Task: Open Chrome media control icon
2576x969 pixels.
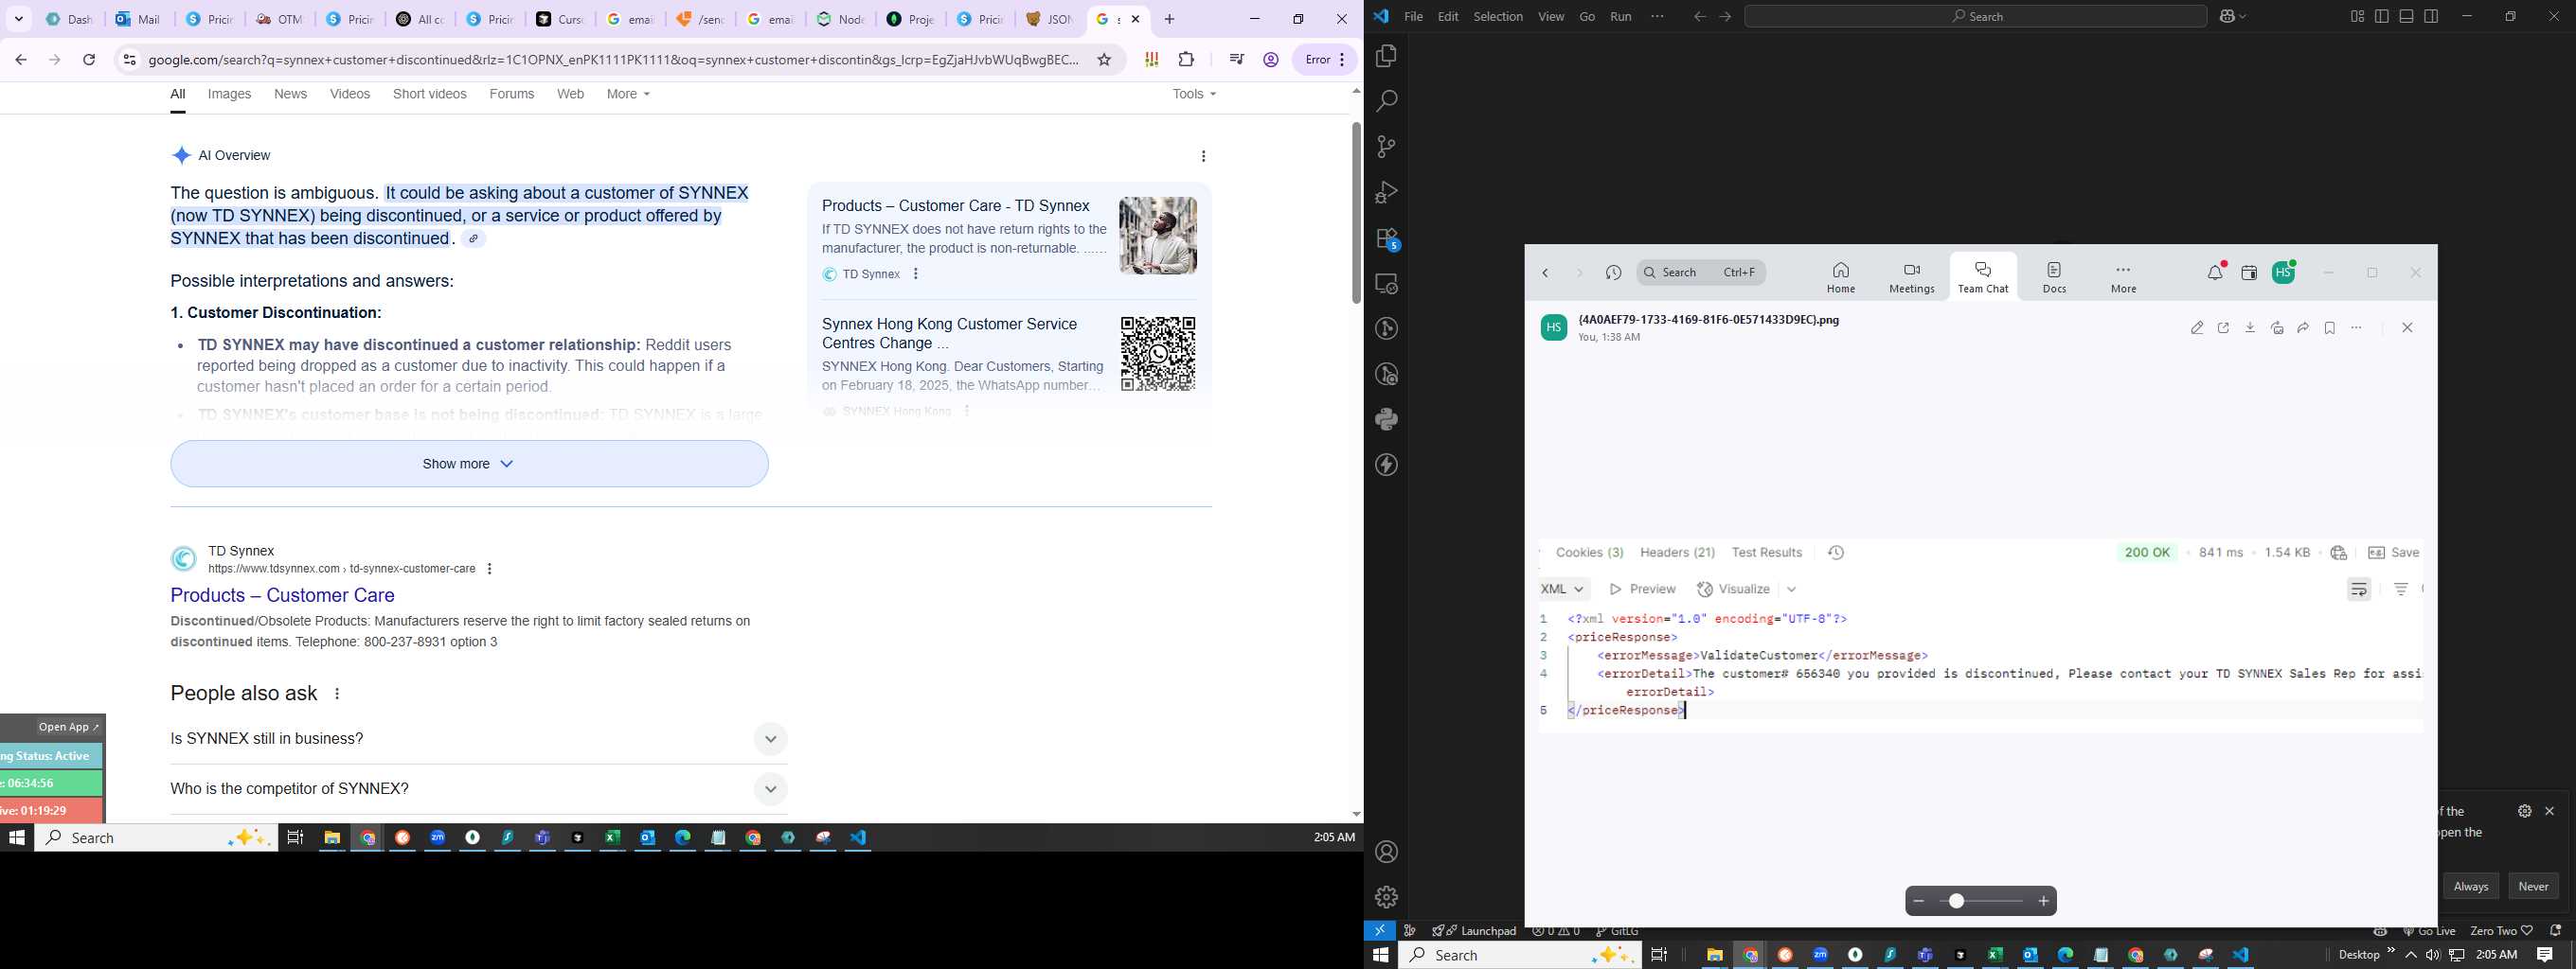Action: point(1237,60)
